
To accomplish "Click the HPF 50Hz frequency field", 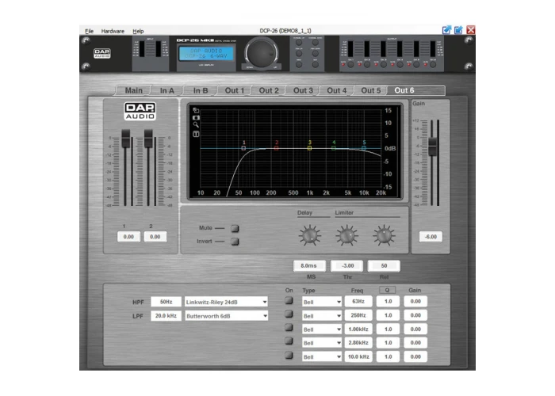I will pyautogui.click(x=166, y=302).
